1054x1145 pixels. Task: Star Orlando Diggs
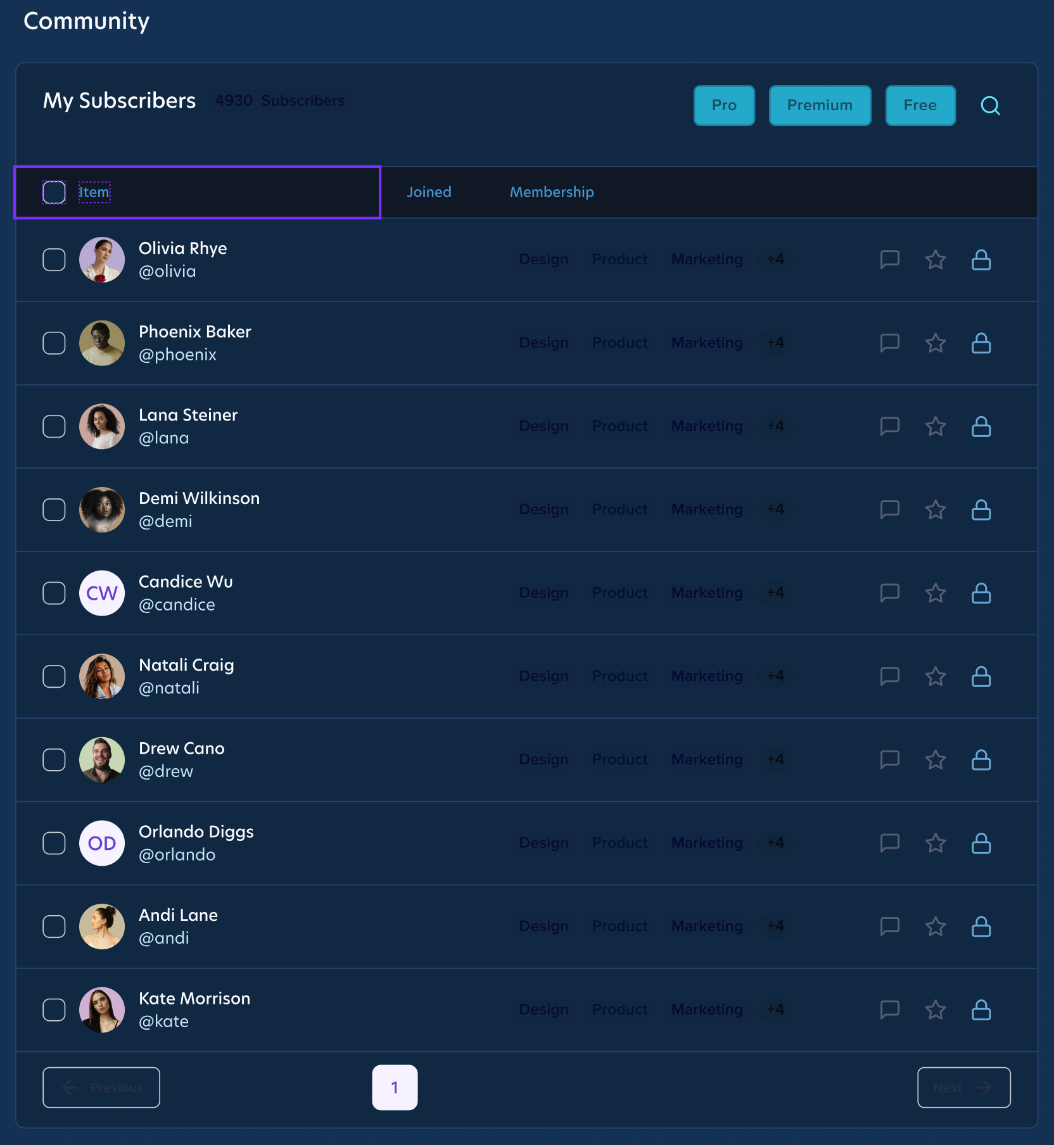pos(936,843)
